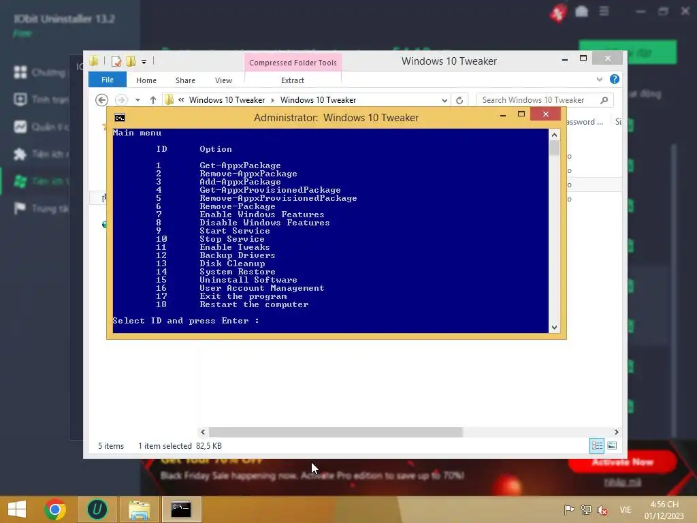Open IObit Uninstaller taskbar icon
Screen dimensions: 697x523
pos(97,509)
